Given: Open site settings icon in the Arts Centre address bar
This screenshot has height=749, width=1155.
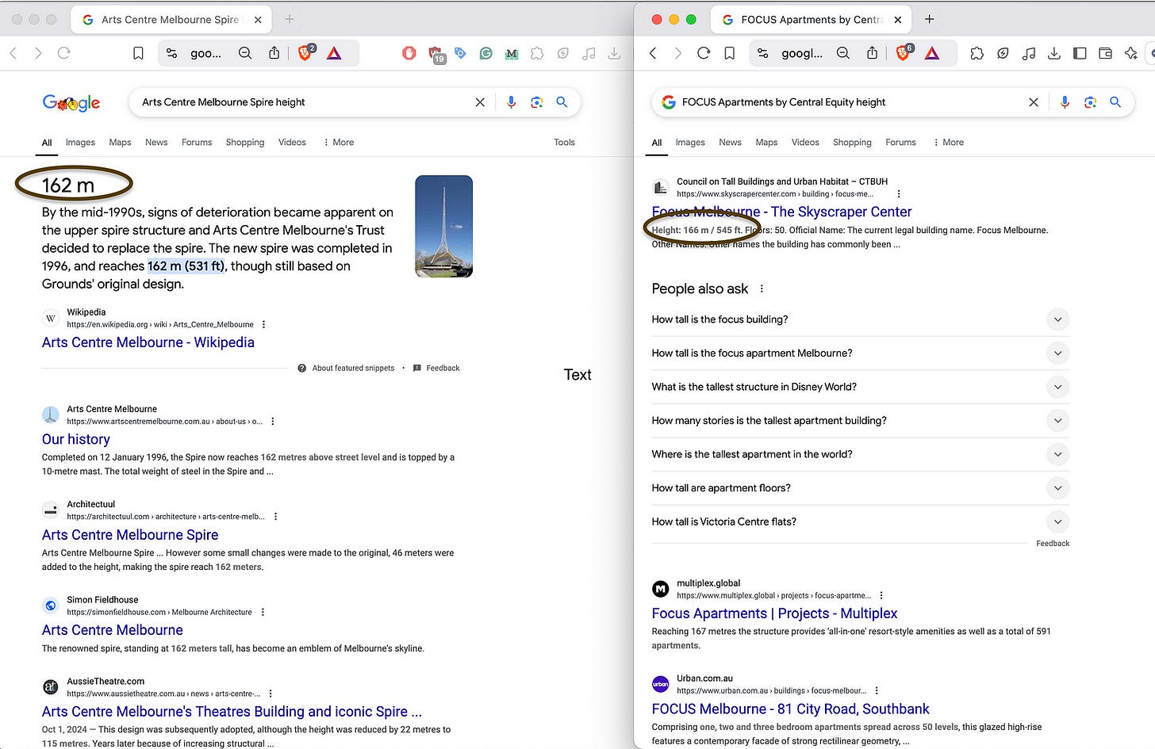Looking at the screenshot, I should pyautogui.click(x=171, y=53).
